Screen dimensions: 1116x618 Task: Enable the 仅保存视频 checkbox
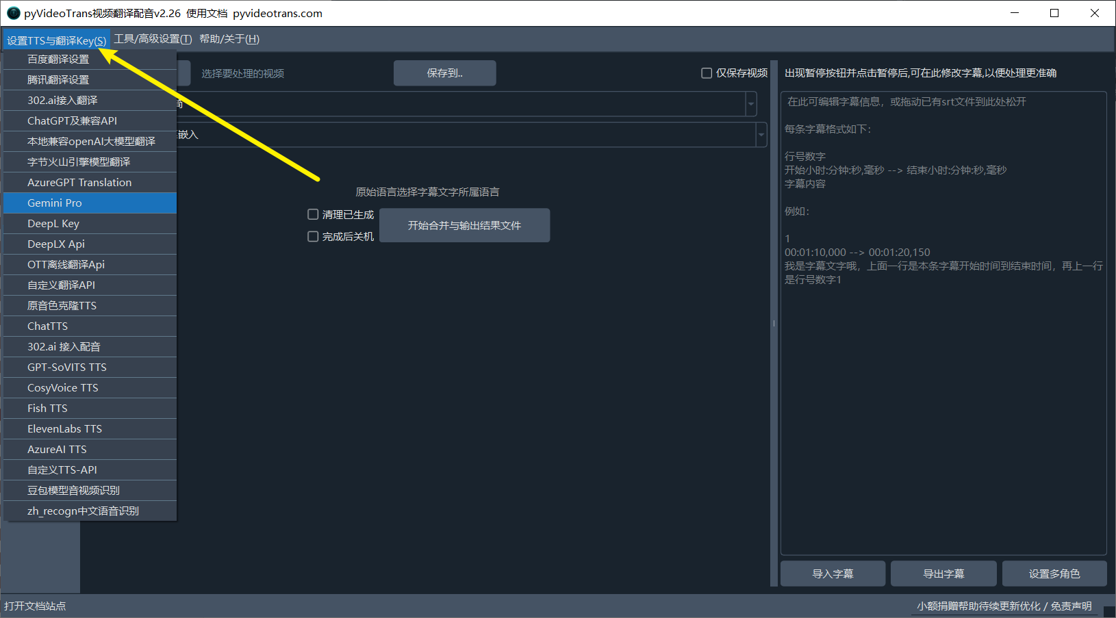[x=707, y=73]
